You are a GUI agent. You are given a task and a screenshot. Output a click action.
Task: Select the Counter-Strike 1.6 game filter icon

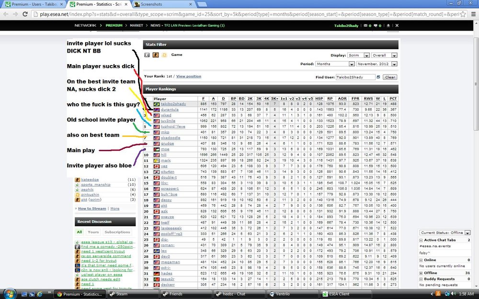[147, 55]
